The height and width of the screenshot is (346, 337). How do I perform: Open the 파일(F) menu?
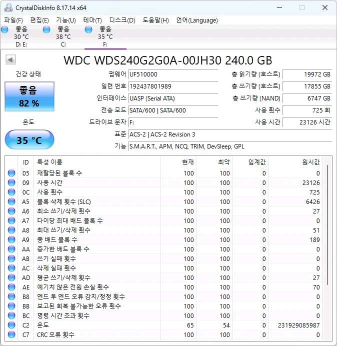pyautogui.click(x=13, y=20)
